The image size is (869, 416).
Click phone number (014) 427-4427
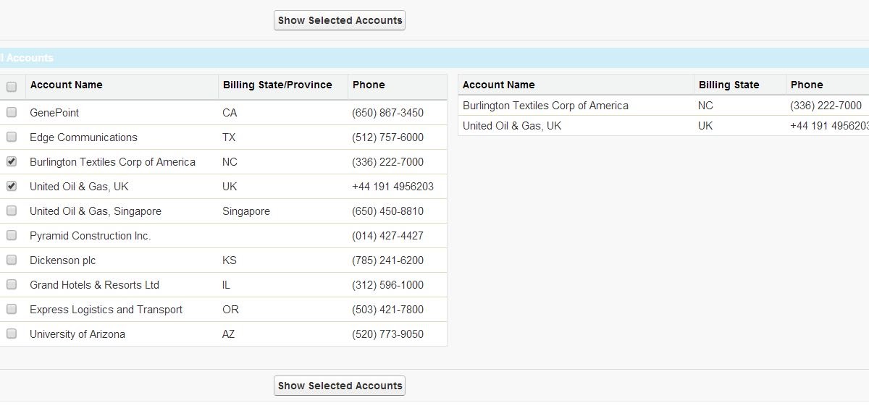pos(388,236)
